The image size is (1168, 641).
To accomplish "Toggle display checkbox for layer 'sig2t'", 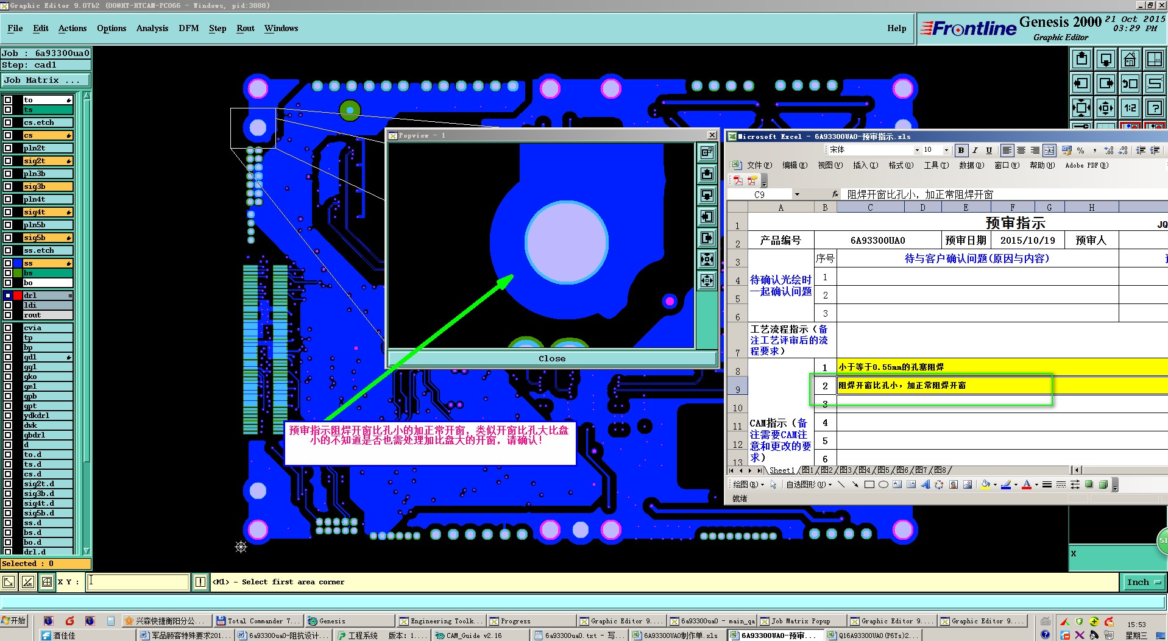I will (x=8, y=161).
